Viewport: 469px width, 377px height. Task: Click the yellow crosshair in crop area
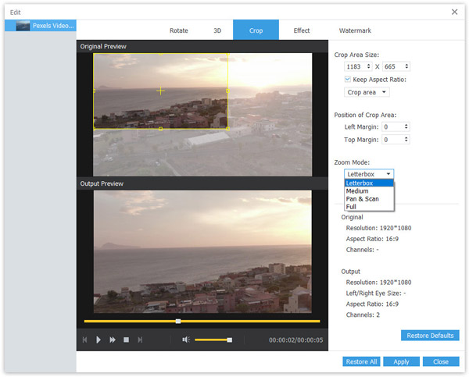[x=160, y=91]
